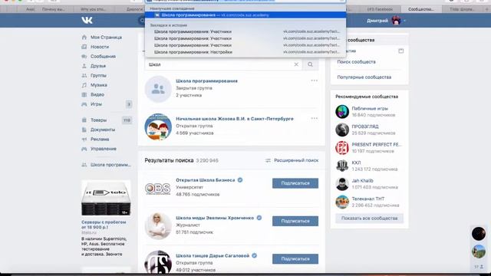This screenshot has height=276, width=491.
Task: Click the Товары sidebar icon
Action: click(x=84, y=120)
